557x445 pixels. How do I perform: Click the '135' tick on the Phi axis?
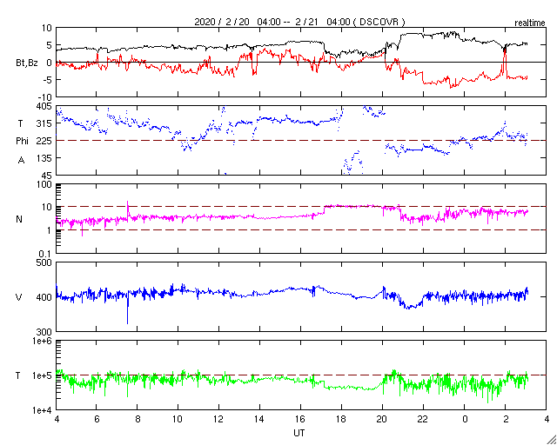tap(44, 158)
